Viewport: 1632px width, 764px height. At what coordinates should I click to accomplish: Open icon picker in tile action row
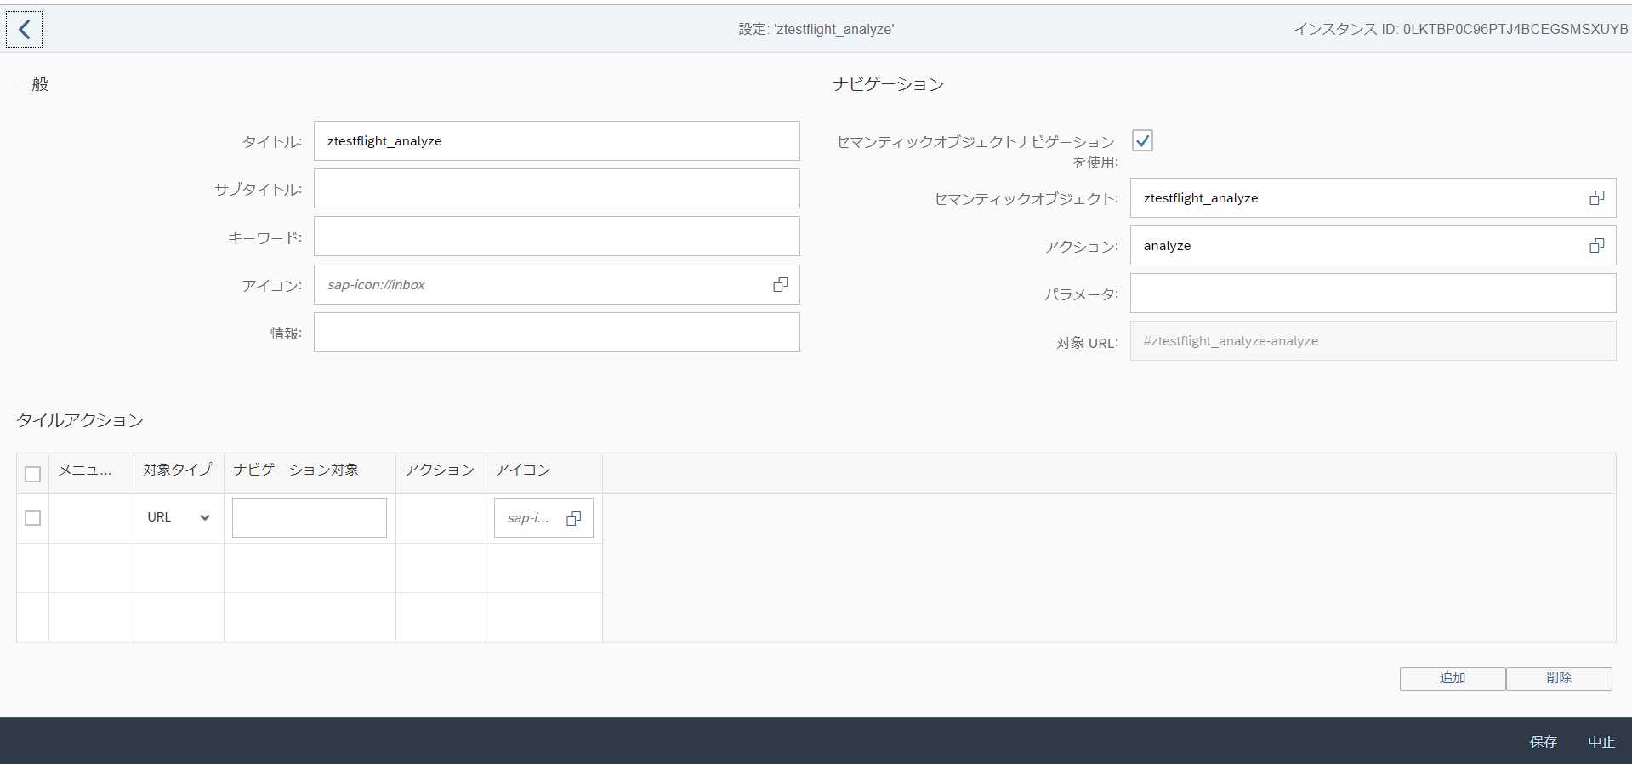tap(574, 518)
